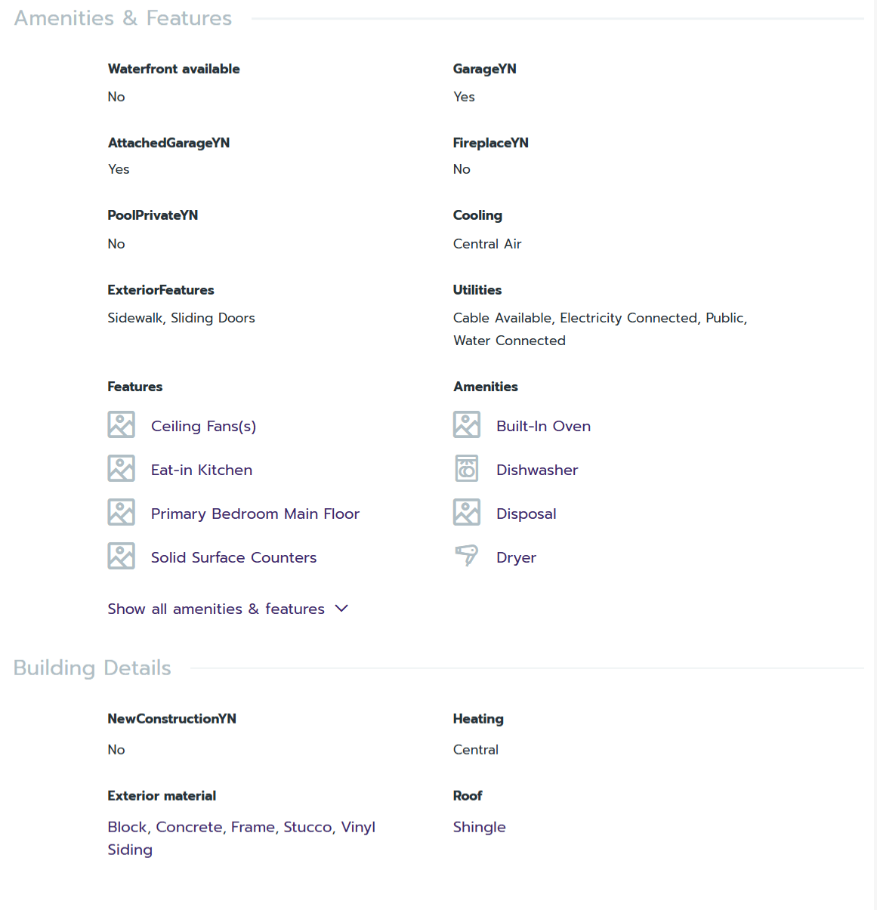Select the Stucco exterior material link
Image resolution: width=877 pixels, height=910 pixels.
click(307, 827)
